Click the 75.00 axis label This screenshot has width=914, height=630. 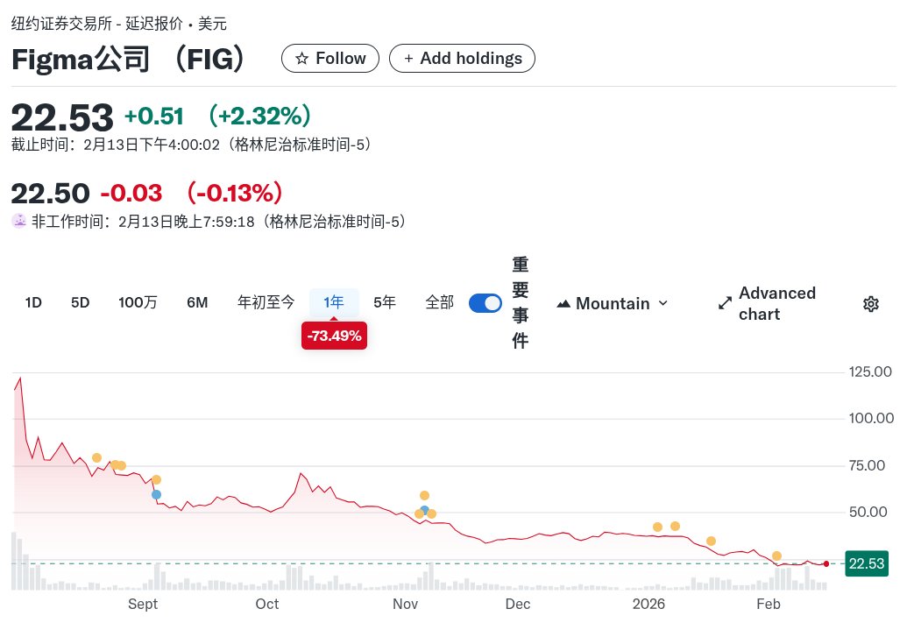click(867, 465)
